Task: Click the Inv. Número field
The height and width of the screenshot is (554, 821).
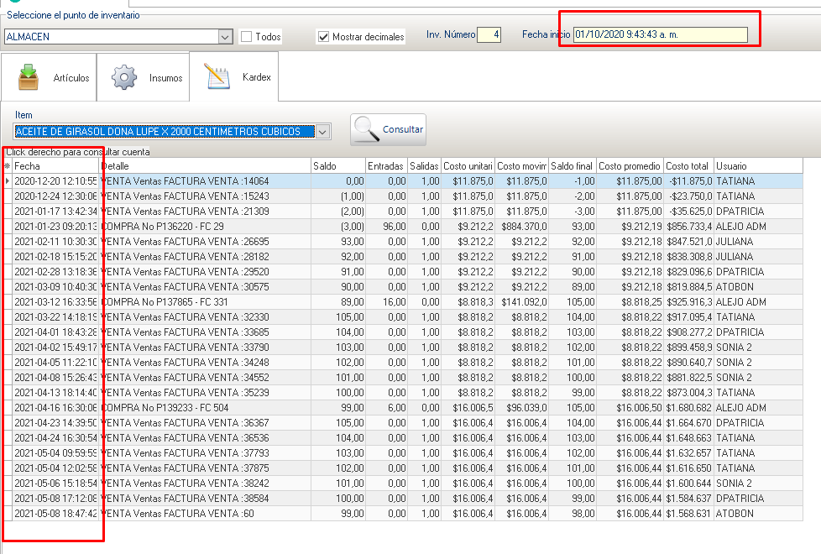Action: 489,34
